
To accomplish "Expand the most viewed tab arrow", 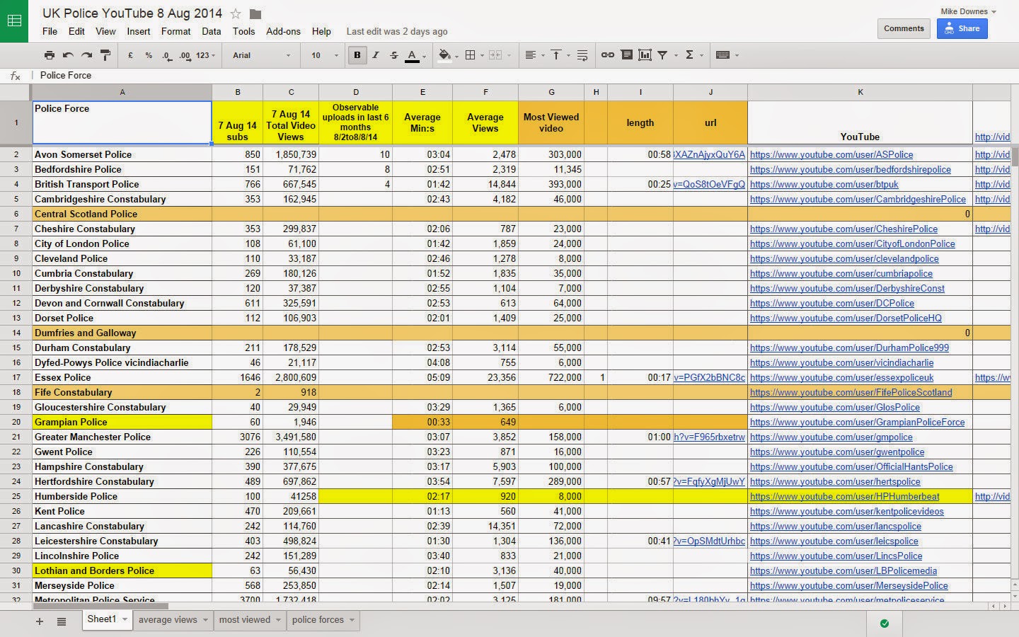I will click(x=279, y=620).
